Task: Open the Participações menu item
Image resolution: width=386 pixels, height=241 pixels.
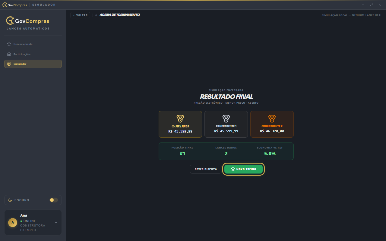Action: 33,54
